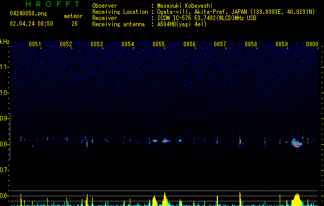Click the date stamp 02.04.24 08:50
Screen dimensions: 324x206
pyautogui.click(x=31, y=24)
